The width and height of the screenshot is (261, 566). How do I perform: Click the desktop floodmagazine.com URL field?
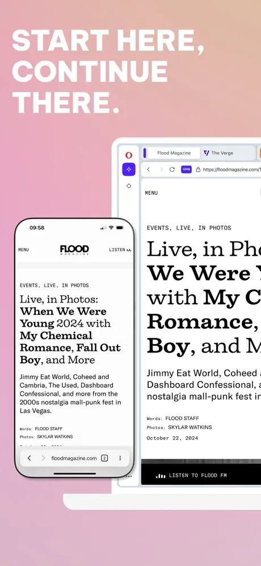point(231,169)
